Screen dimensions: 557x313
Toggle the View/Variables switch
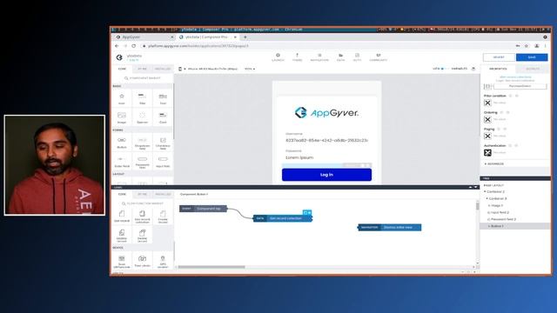pos(445,69)
